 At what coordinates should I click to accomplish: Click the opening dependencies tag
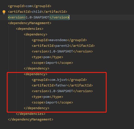point(30,29)
